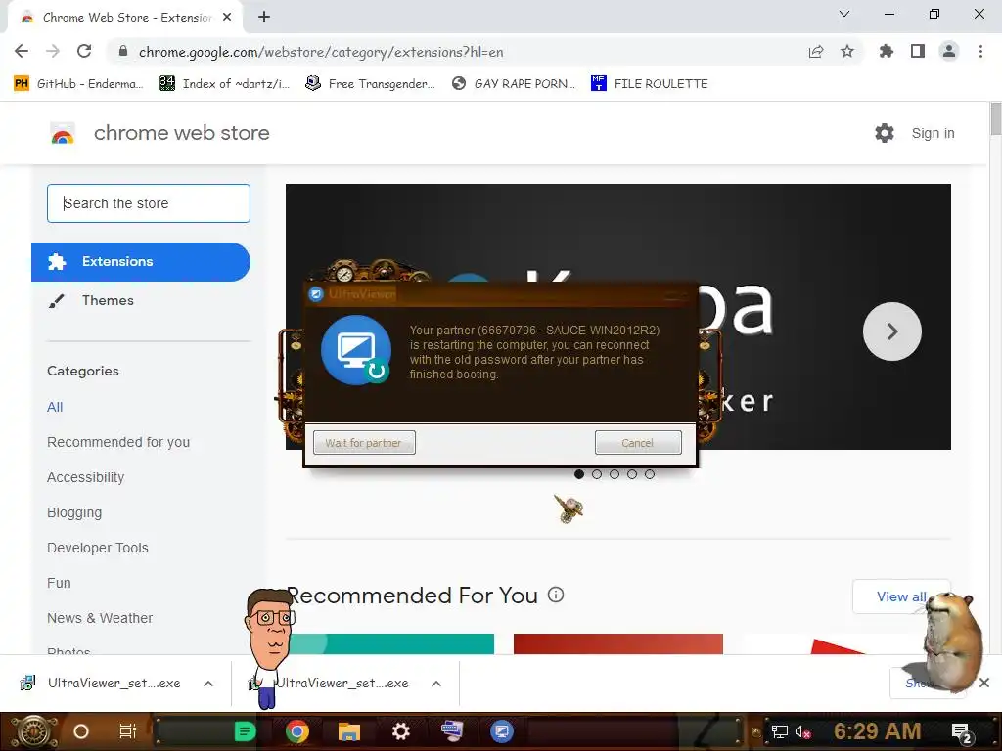Viewport: 1002px width, 751px height.
Task: Select the second carousel dot
Action: 597,474
